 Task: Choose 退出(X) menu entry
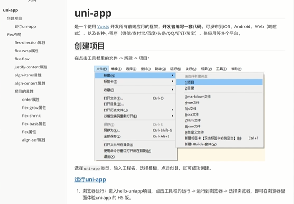click(x=135, y=157)
